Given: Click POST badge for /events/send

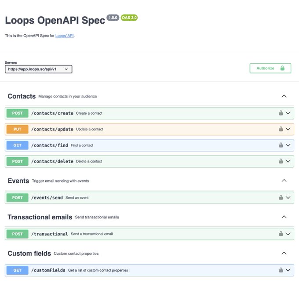Looking at the screenshot, I should 17,198.
